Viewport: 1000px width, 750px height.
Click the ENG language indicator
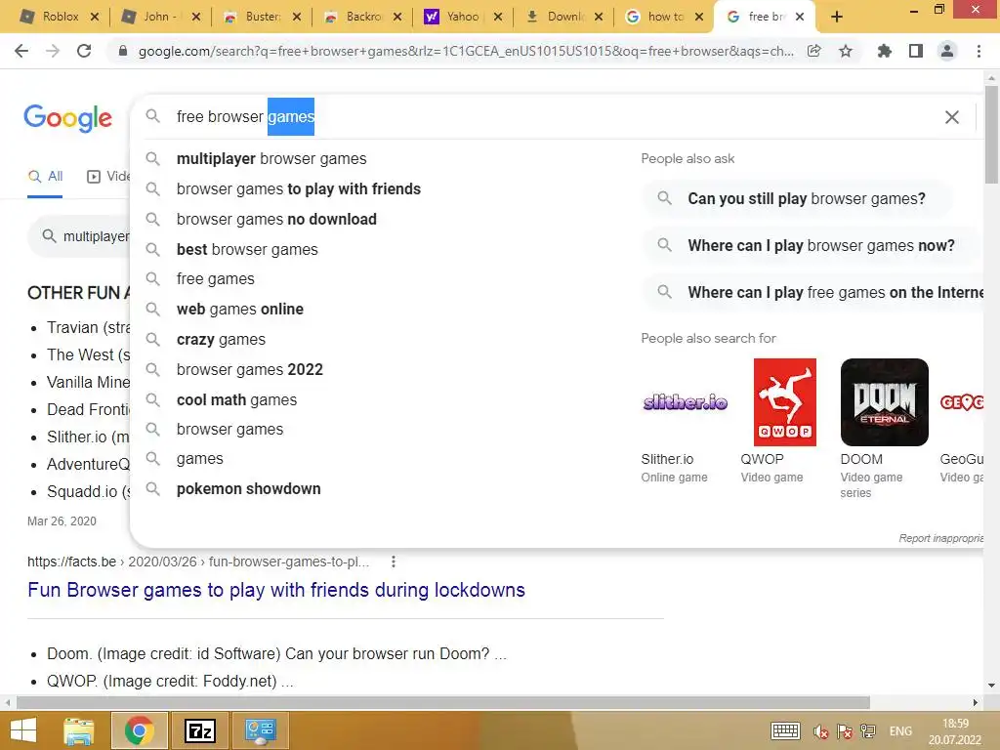(900, 730)
